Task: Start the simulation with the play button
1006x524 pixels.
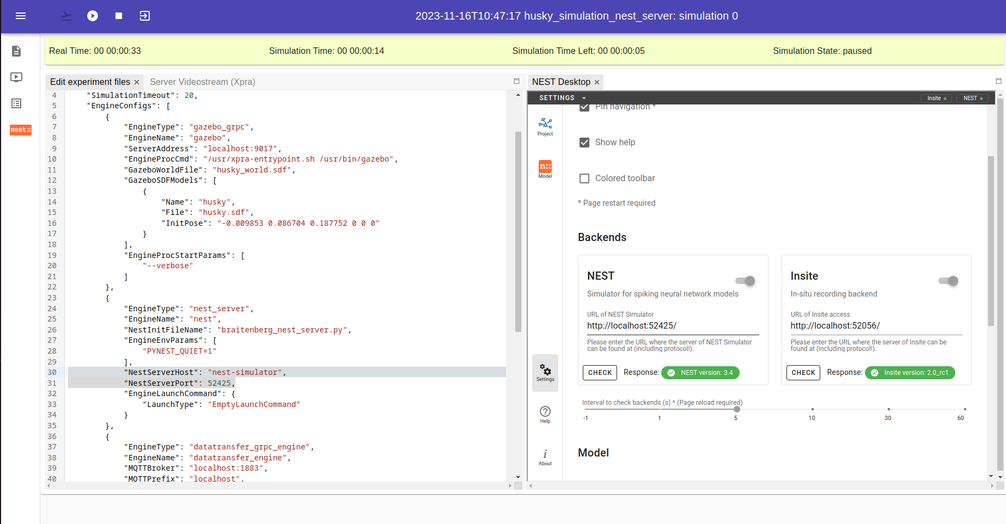Action: pyautogui.click(x=93, y=16)
